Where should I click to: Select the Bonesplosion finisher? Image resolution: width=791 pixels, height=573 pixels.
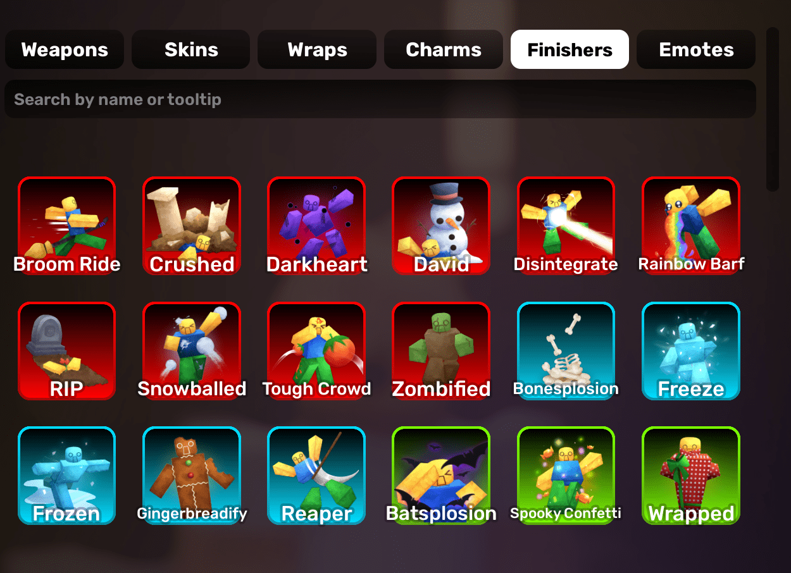[566, 351]
